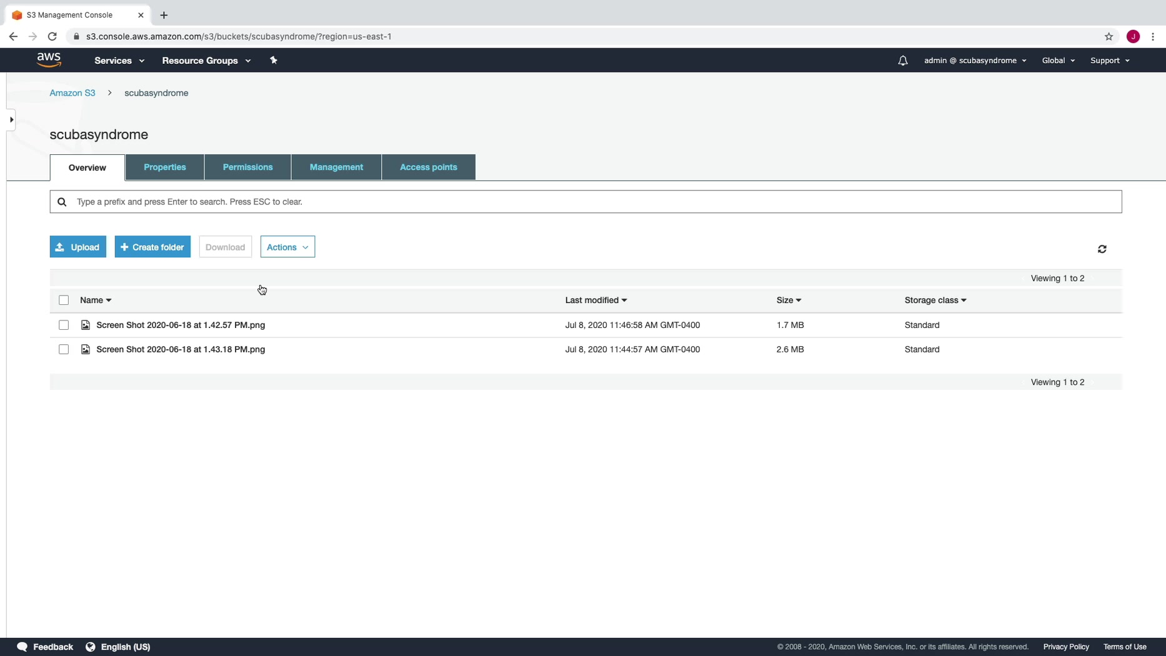
Task: Sort objects by Last modified column
Action: click(x=596, y=300)
